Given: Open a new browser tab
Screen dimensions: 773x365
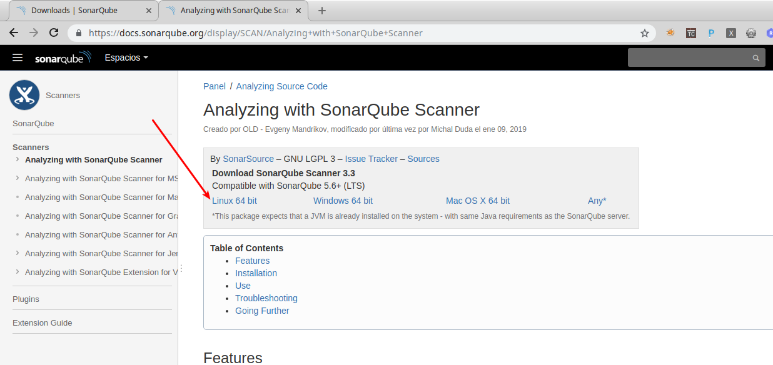Looking at the screenshot, I should click(x=322, y=11).
